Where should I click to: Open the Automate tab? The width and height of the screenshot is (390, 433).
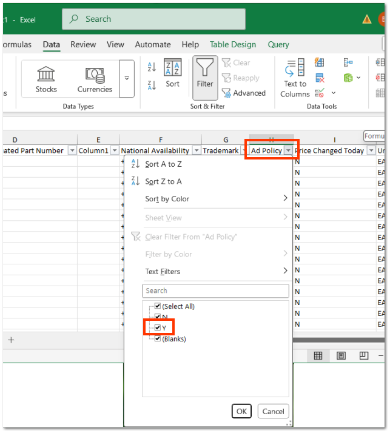[153, 44]
